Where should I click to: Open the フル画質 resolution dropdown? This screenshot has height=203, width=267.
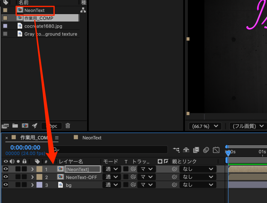tap(248, 126)
